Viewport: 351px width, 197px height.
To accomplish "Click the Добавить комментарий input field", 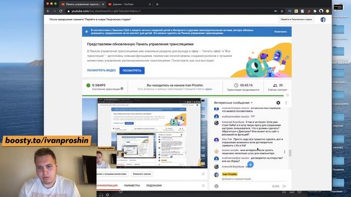I will tap(254, 179).
